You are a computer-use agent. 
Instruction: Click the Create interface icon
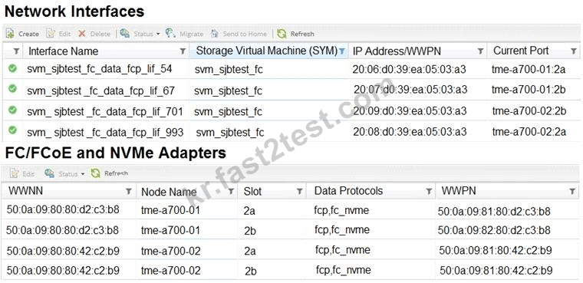(10, 34)
